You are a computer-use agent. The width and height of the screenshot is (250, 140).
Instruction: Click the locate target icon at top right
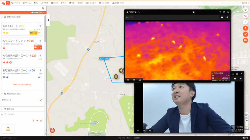245,10
